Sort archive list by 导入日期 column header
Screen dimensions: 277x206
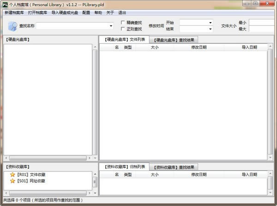pyautogui.click(x=249, y=175)
